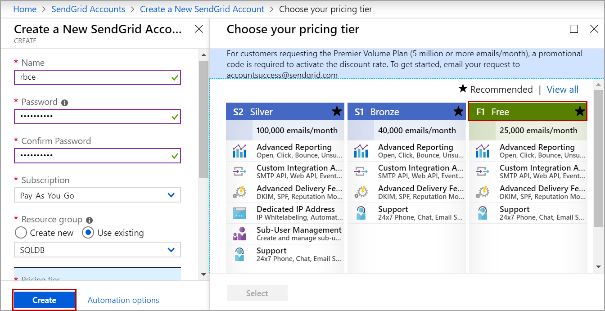This screenshot has height=311, width=605.
Task: Open the Subscription dropdown showing Pay-As-You-Go
Action: pos(97,195)
